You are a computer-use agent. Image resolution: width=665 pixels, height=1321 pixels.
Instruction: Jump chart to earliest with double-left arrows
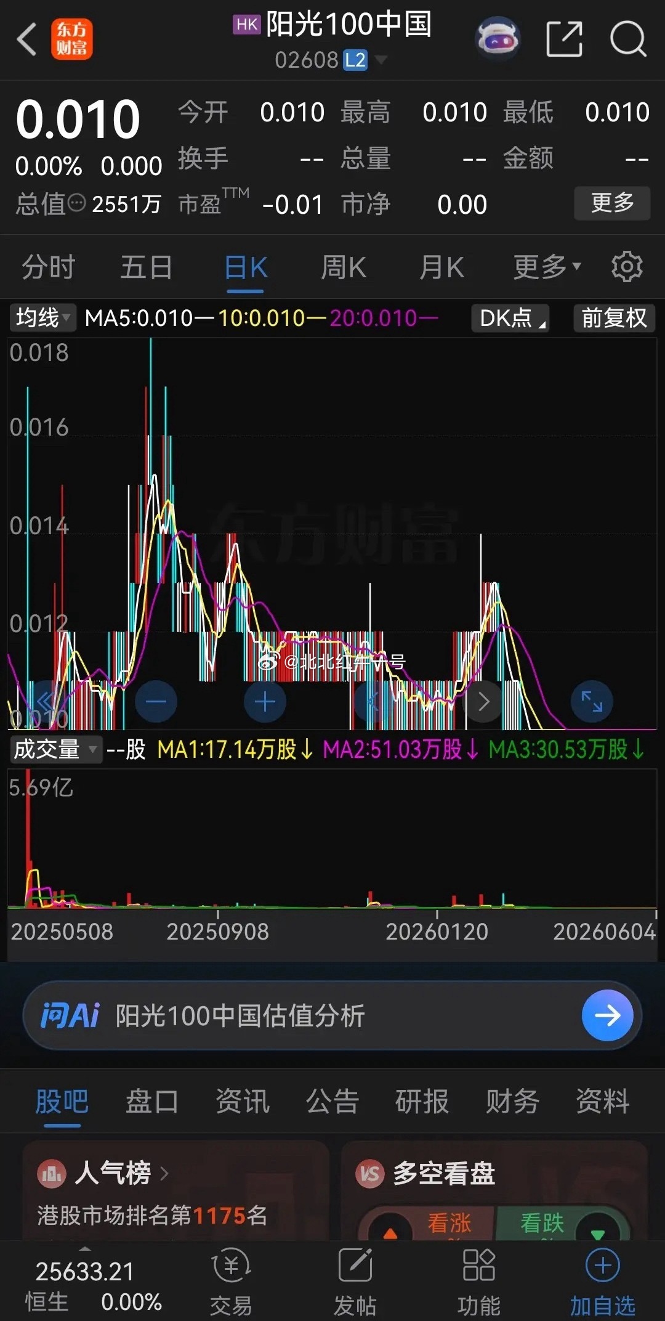coord(47,701)
